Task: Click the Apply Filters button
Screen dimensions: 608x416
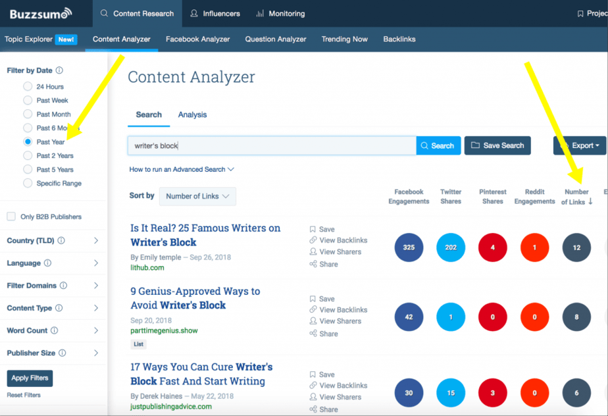Action: [30, 378]
